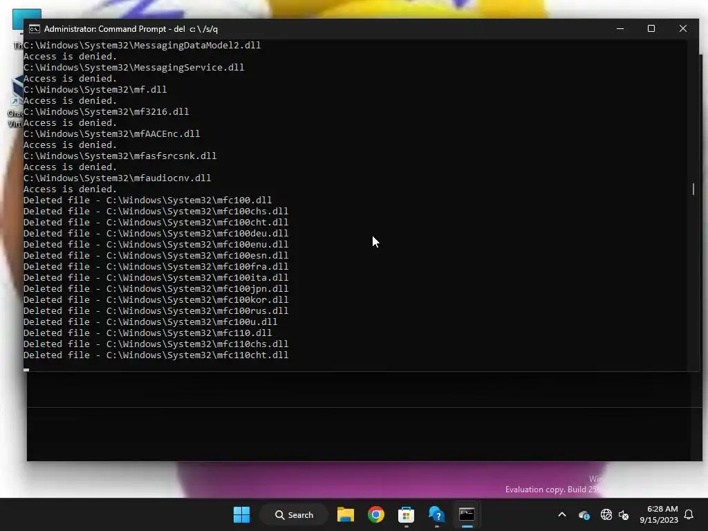Open the OneDrive cloud tray icon

(x=584, y=514)
